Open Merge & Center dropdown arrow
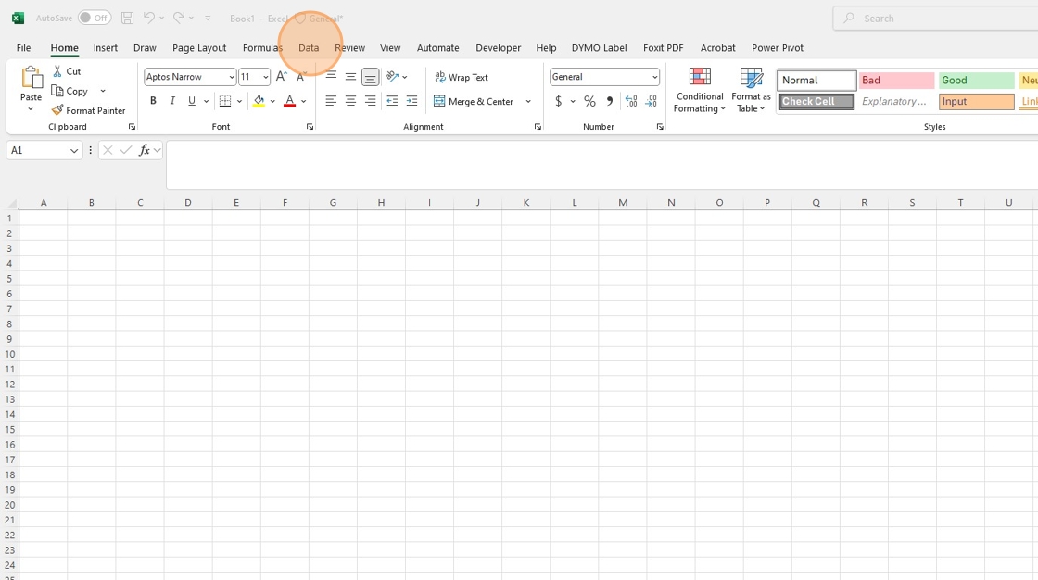This screenshot has height=580, width=1038. (528, 101)
